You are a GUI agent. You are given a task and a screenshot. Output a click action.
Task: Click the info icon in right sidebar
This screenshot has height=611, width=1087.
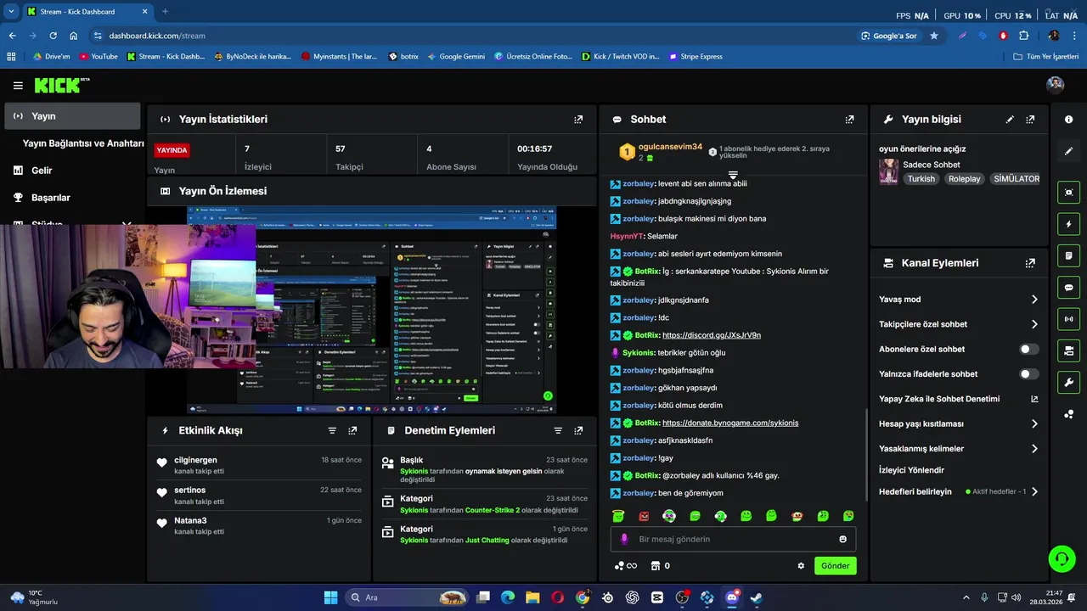pos(1068,120)
